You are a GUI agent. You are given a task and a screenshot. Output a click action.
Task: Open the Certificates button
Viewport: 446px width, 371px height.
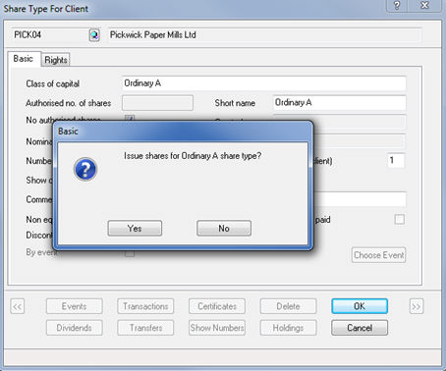217,306
